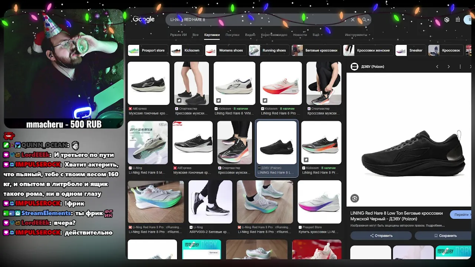Open the Короткие видео tab
Screen dimensions: 475x267
274,35
